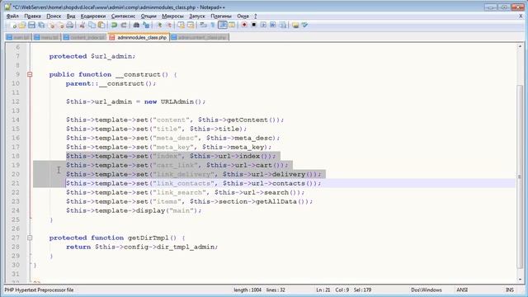Close document with menu-bar X button

pyautogui.click(x=521, y=16)
